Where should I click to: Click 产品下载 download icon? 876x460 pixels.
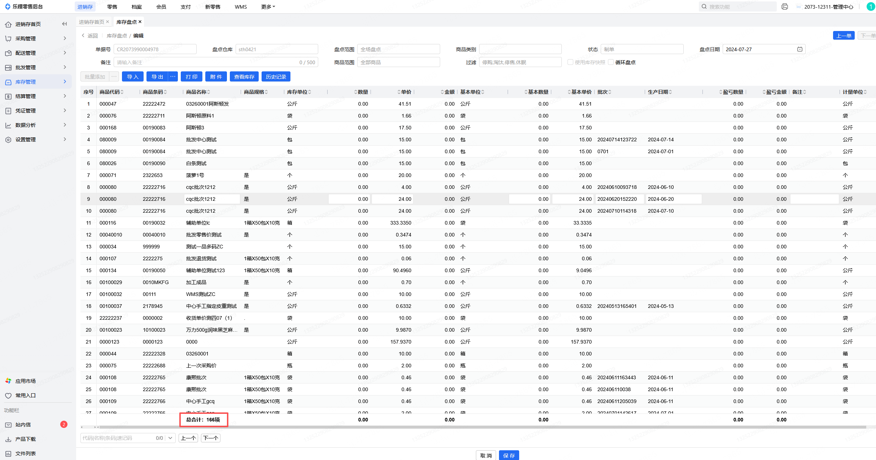8,439
